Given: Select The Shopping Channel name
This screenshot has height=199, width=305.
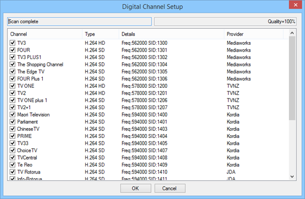Looking at the screenshot, I should click(x=41, y=64).
